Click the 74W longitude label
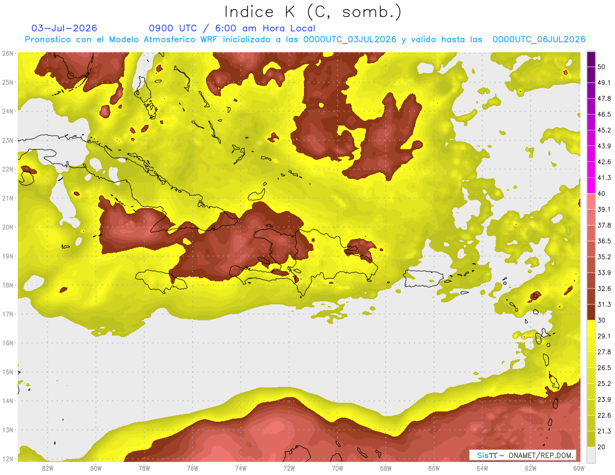 click(240, 468)
